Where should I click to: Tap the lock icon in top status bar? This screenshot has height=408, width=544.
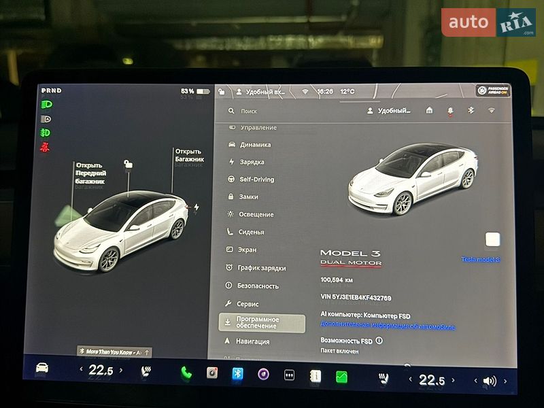pyautogui.click(x=222, y=92)
